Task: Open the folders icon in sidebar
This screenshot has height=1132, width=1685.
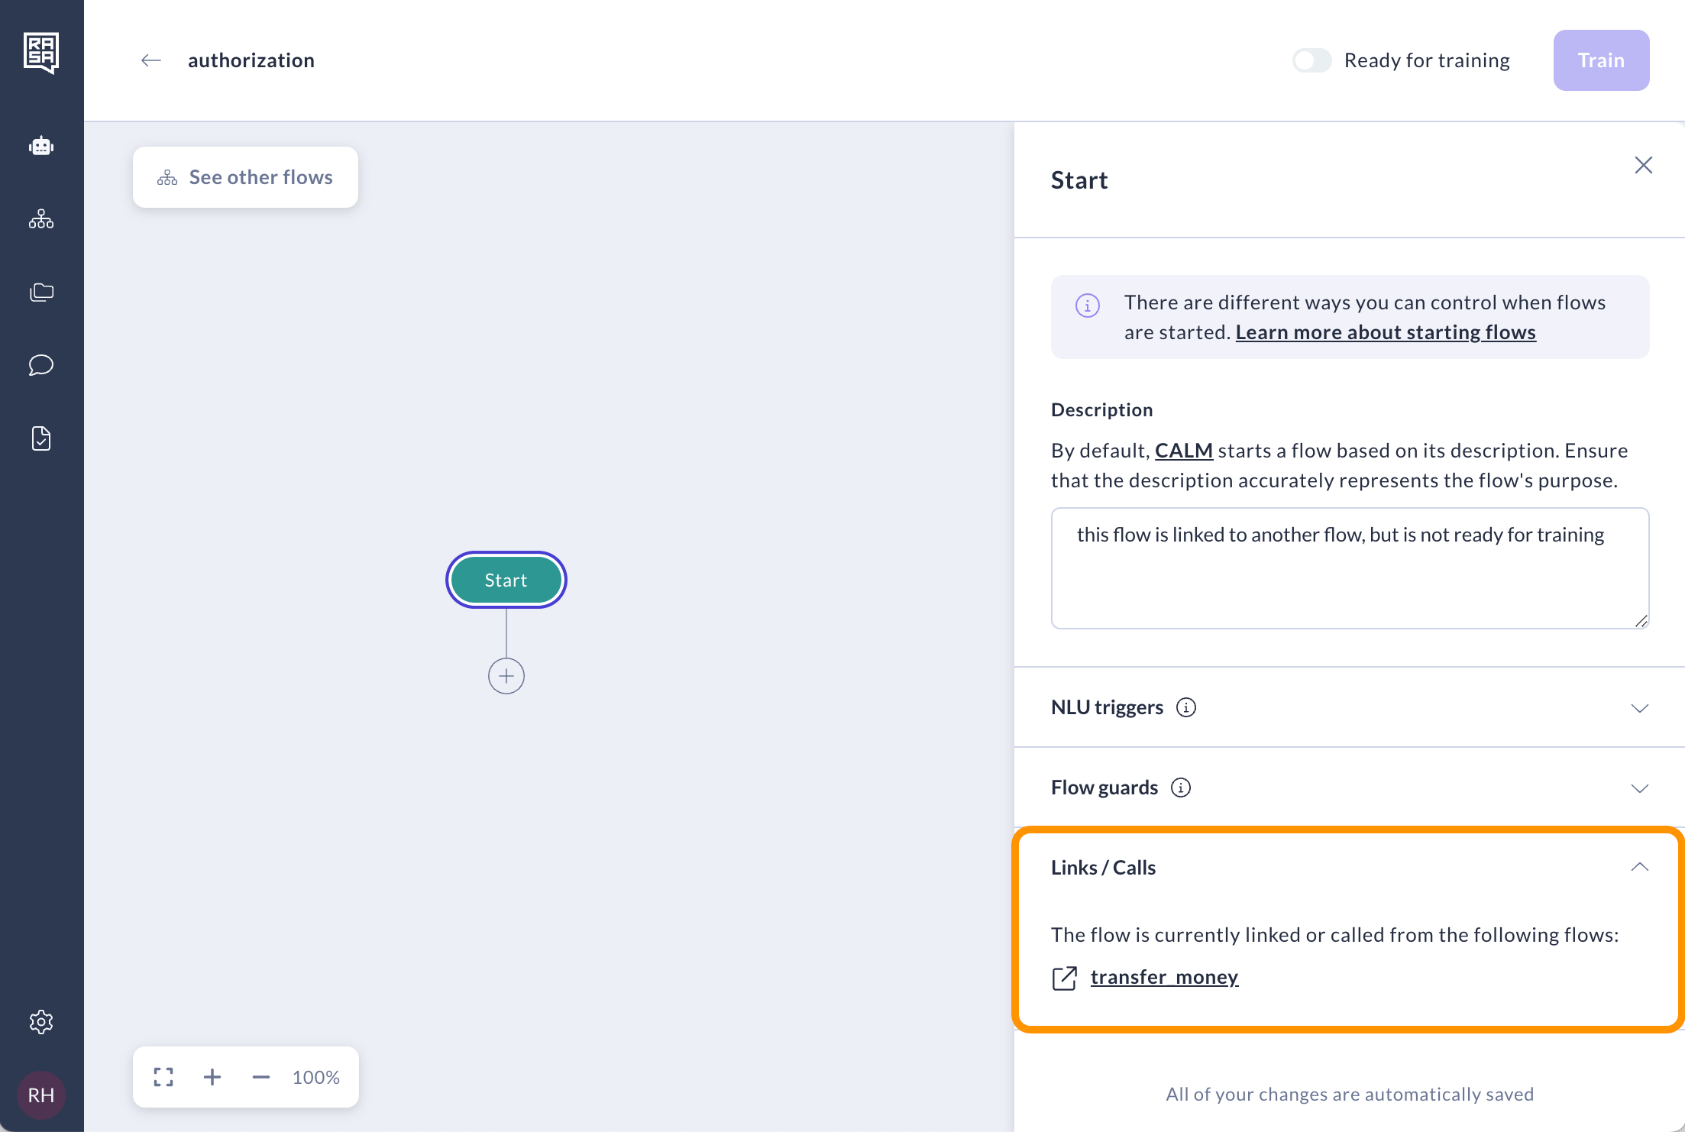Action: 41,292
